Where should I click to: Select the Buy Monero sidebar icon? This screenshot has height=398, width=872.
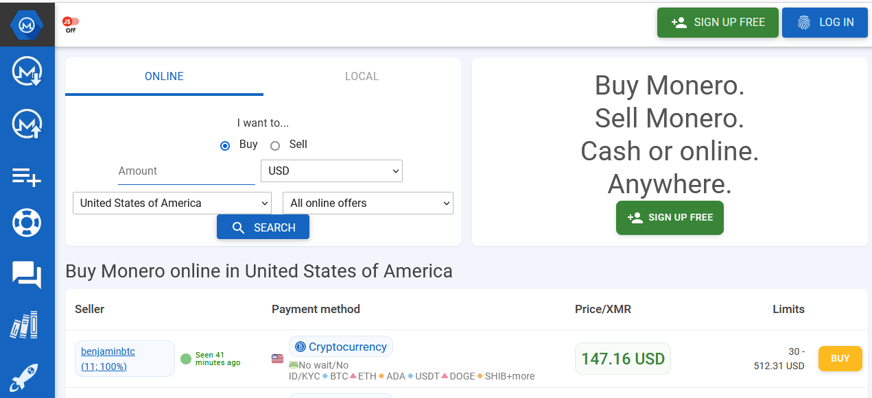(27, 71)
